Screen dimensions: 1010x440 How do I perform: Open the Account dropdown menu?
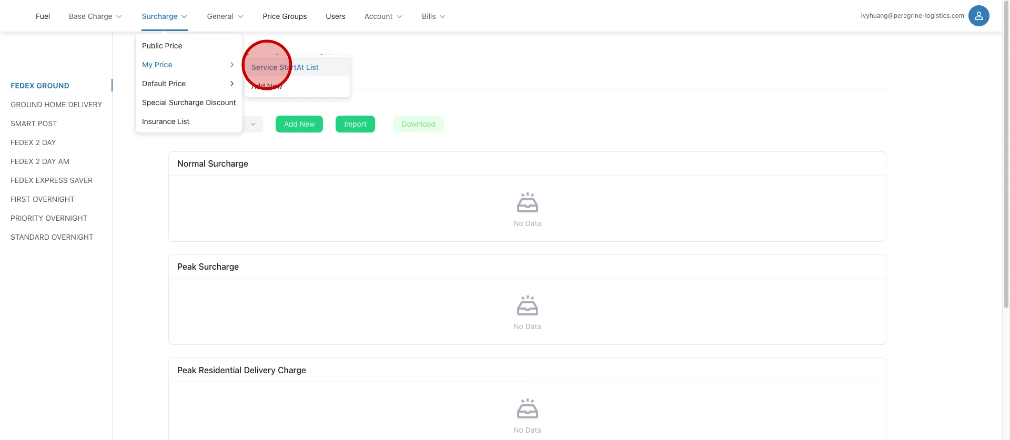coord(383,16)
